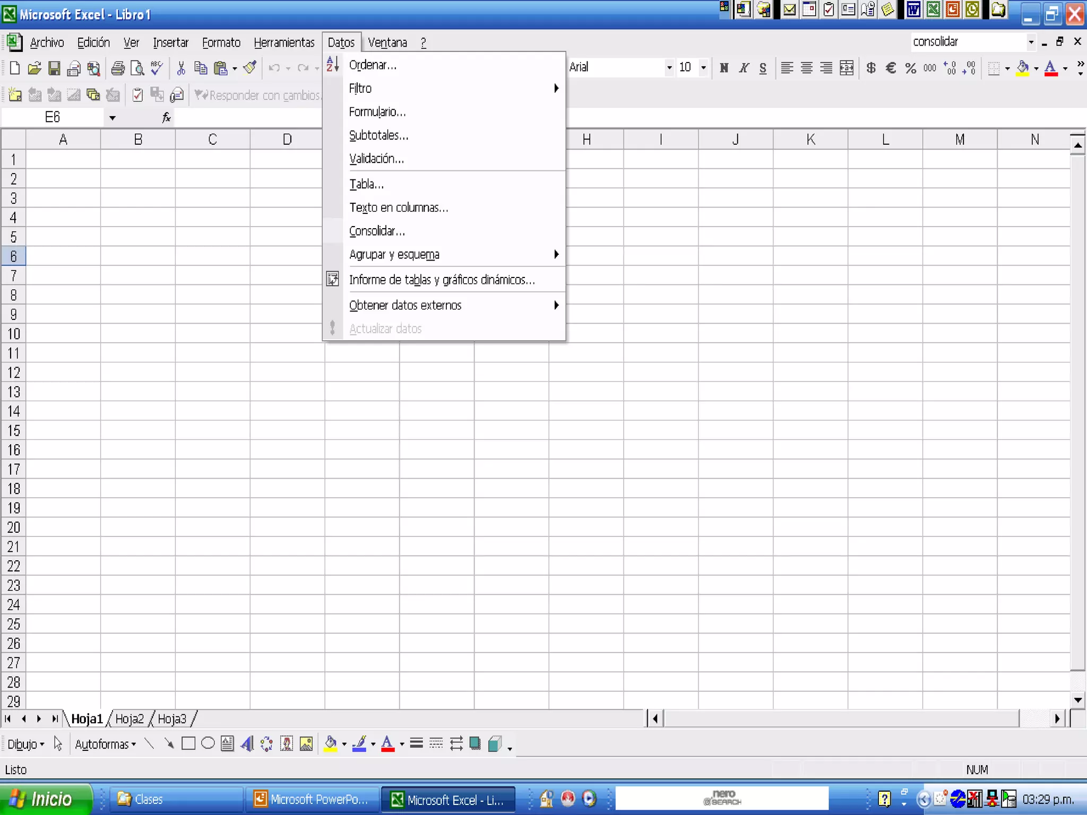1087x815 pixels.
Task: Click the Save disk icon
Action: coord(54,68)
